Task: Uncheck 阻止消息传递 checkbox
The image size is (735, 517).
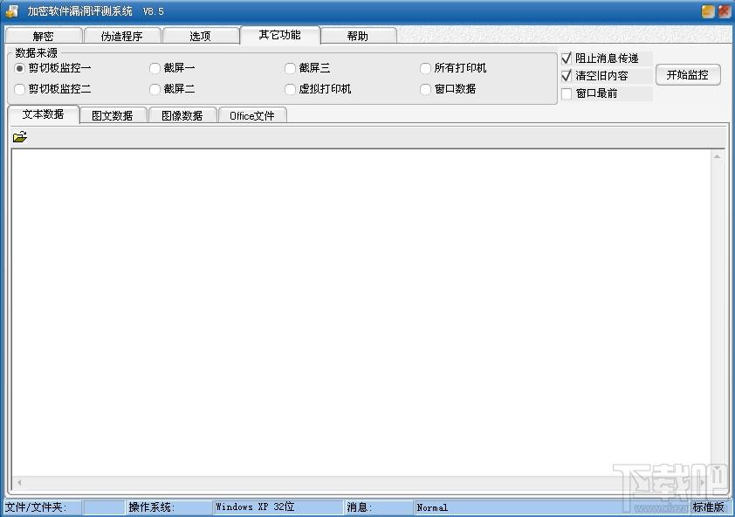Action: [567, 59]
